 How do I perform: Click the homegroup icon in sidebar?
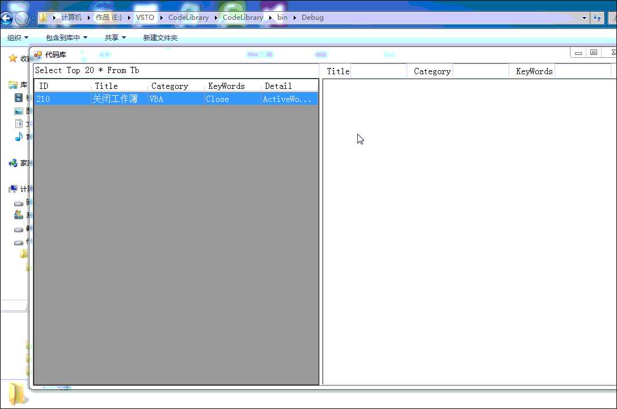pos(13,163)
